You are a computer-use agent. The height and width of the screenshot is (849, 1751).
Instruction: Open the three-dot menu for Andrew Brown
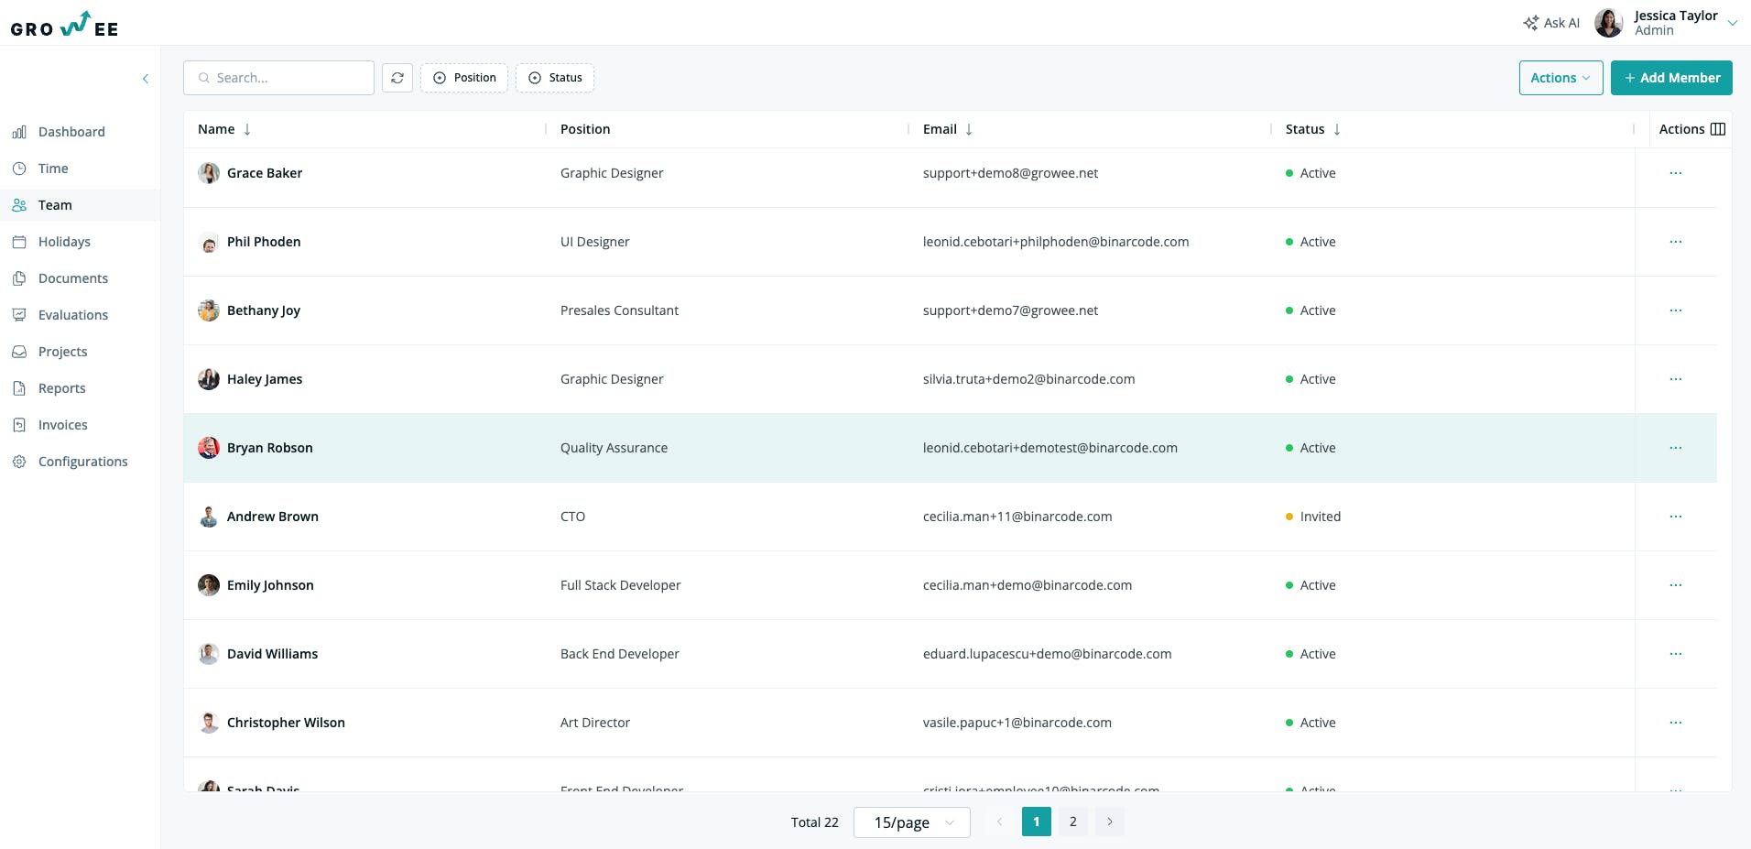point(1676,517)
